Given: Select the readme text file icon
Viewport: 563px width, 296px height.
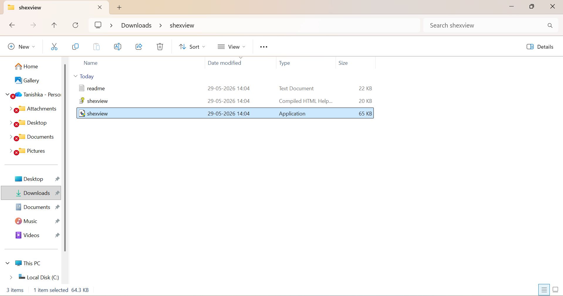Looking at the screenshot, I should tap(82, 88).
